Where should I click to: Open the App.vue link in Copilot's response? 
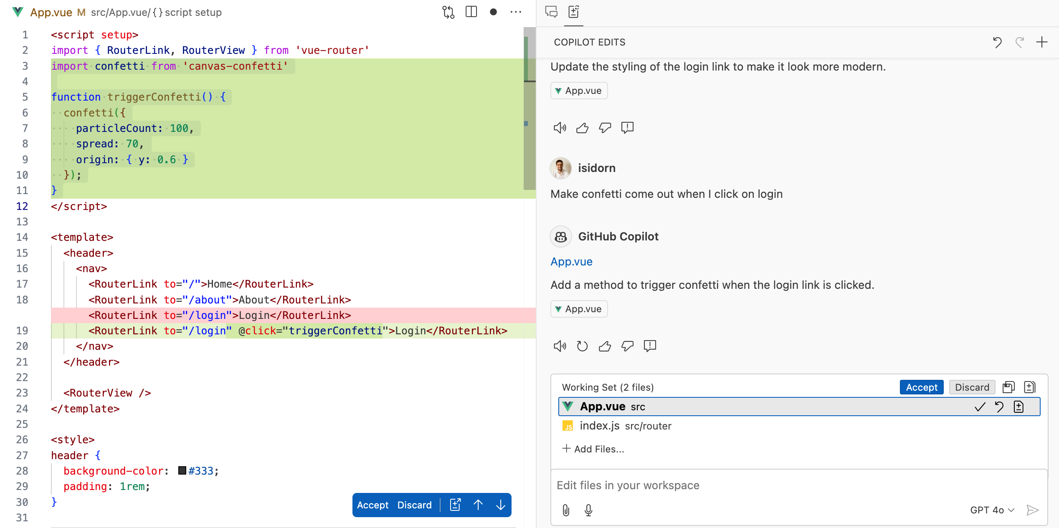(x=571, y=261)
